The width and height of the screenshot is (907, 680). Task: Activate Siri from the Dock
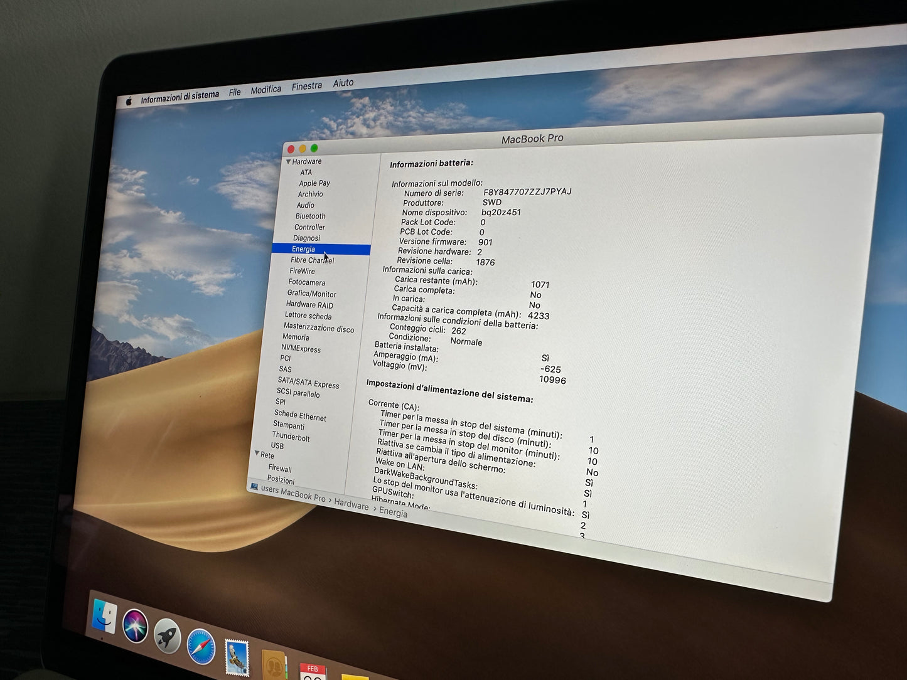(x=135, y=625)
